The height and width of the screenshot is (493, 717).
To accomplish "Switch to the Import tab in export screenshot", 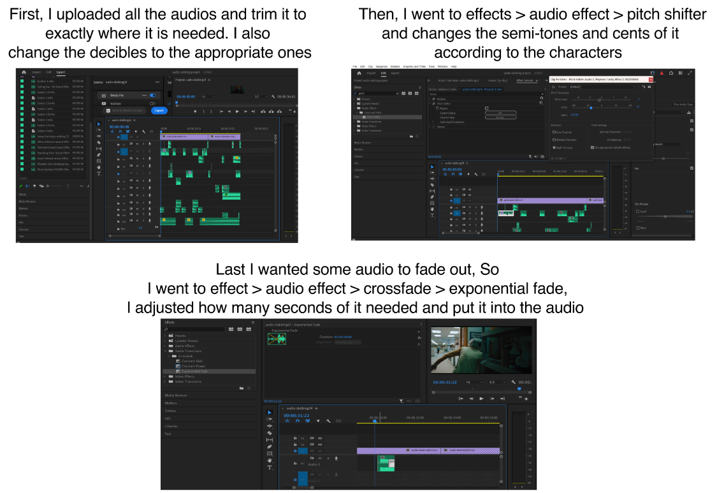I will click(36, 72).
